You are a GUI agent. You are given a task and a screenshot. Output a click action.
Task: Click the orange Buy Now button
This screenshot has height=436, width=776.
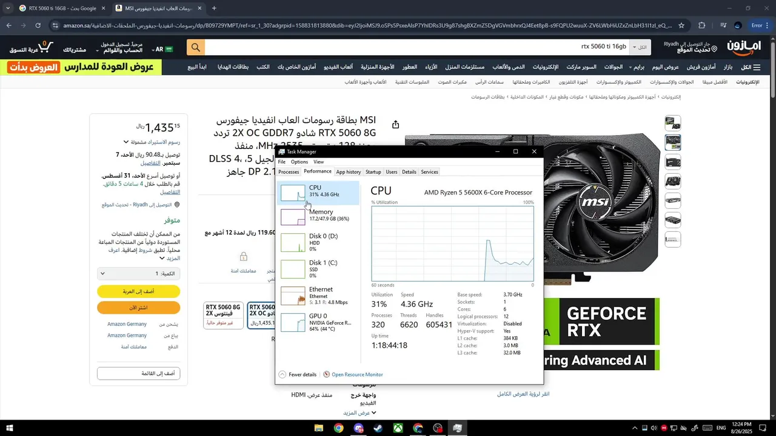coord(138,308)
